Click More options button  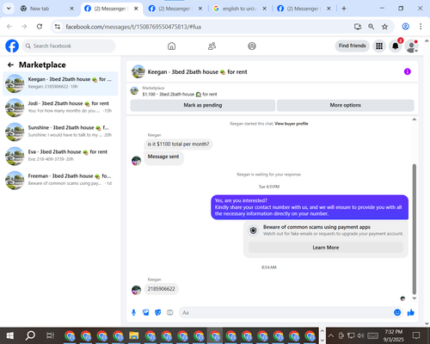(346, 105)
